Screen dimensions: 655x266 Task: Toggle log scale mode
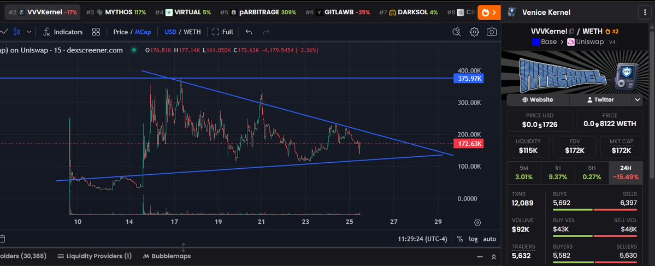pyautogui.click(x=474, y=239)
